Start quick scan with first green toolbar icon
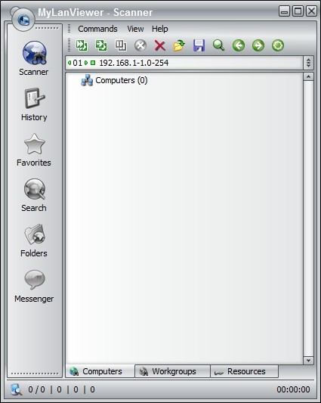This screenshot has height=403, width=321. [82, 46]
